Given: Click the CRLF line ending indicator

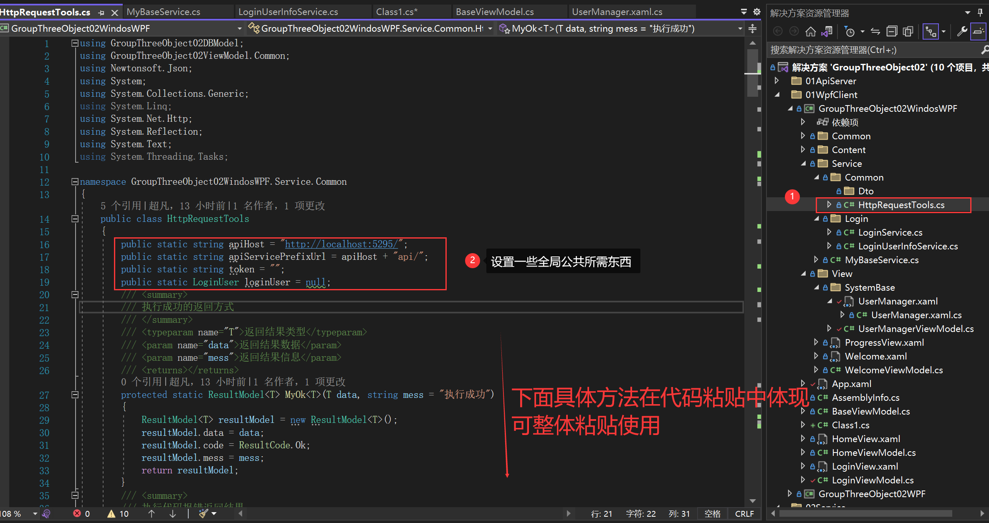Looking at the screenshot, I should click(744, 514).
